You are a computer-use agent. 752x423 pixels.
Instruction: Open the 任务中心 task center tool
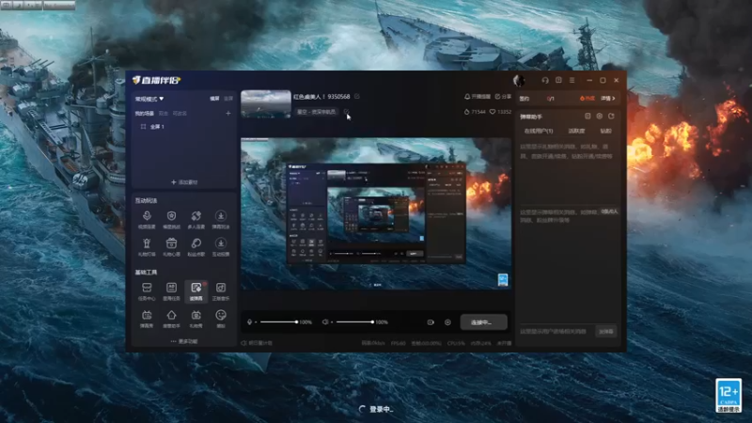tap(147, 291)
